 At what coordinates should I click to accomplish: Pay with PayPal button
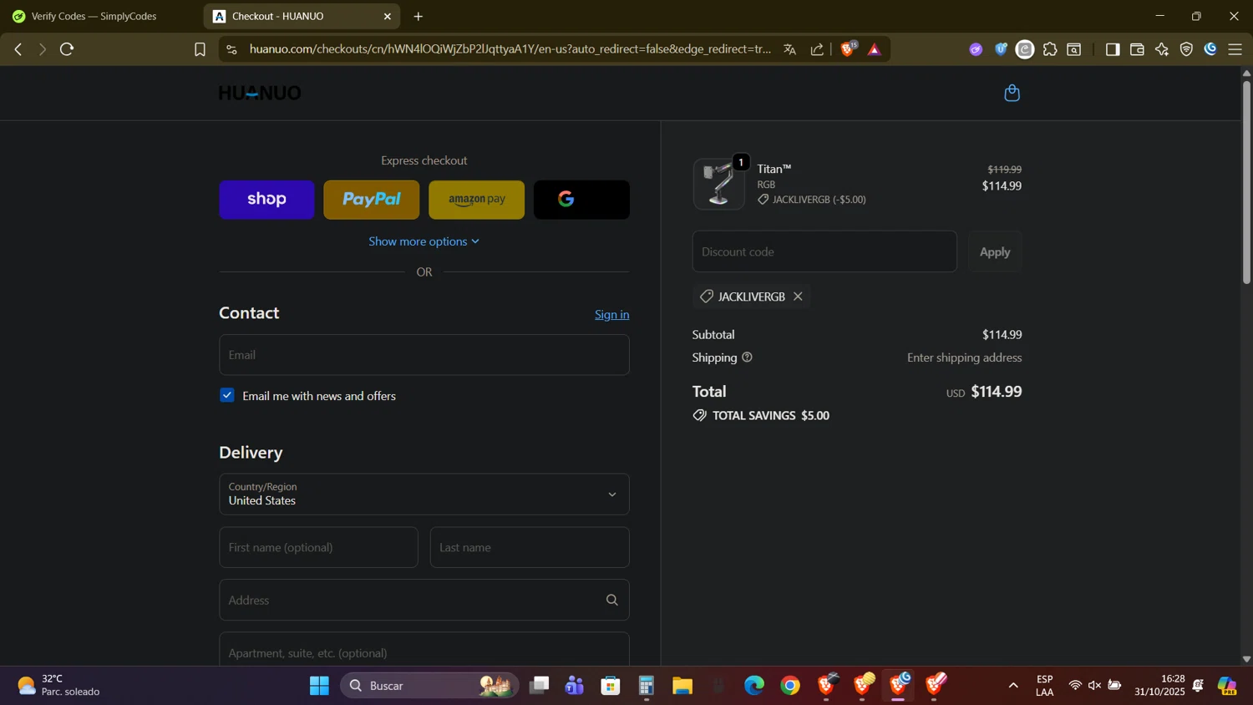click(372, 200)
